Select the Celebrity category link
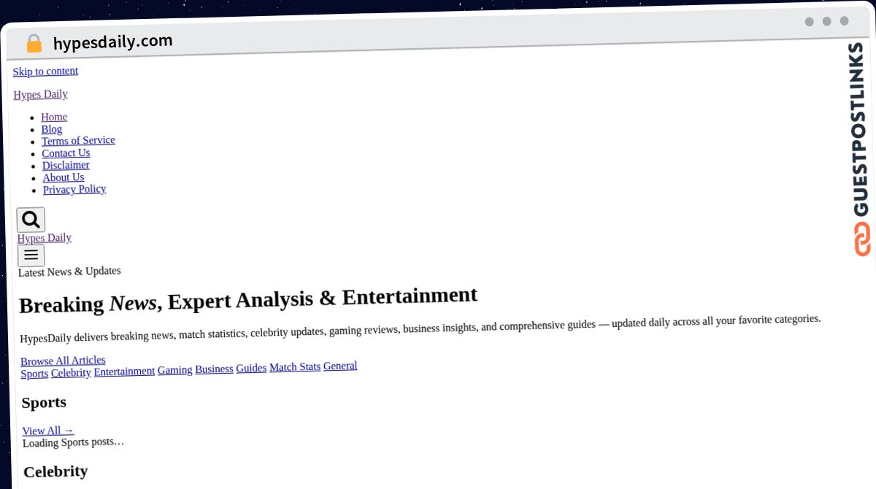Image resolution: width=876 pixels, height=489 pixels. (71, 373)
